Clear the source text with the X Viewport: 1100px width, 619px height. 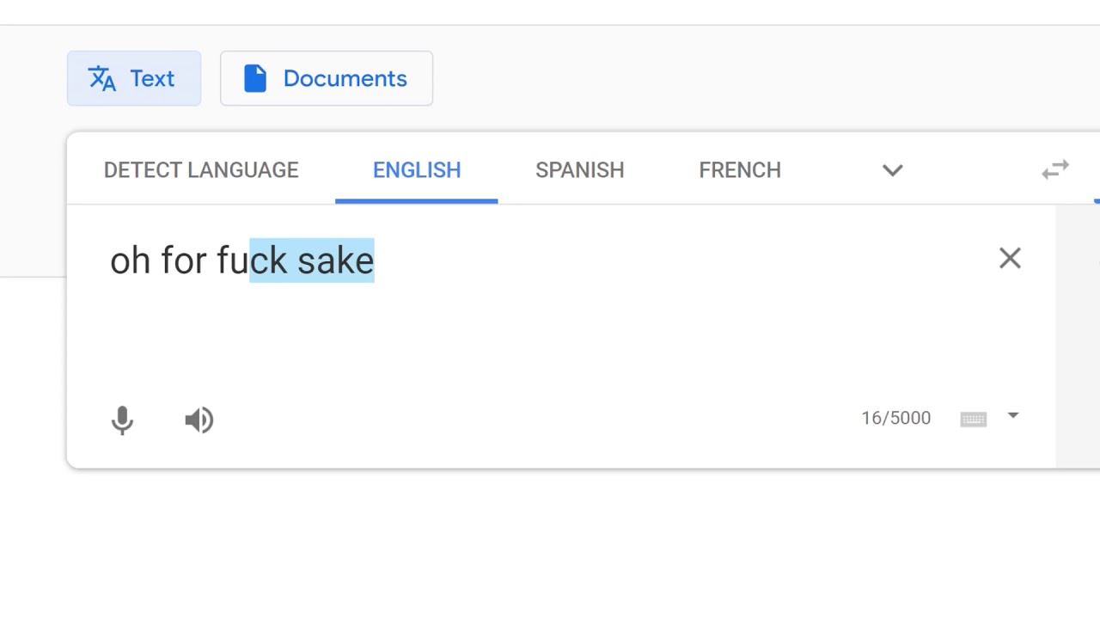pyautogui.click(x=1010, y=258)
